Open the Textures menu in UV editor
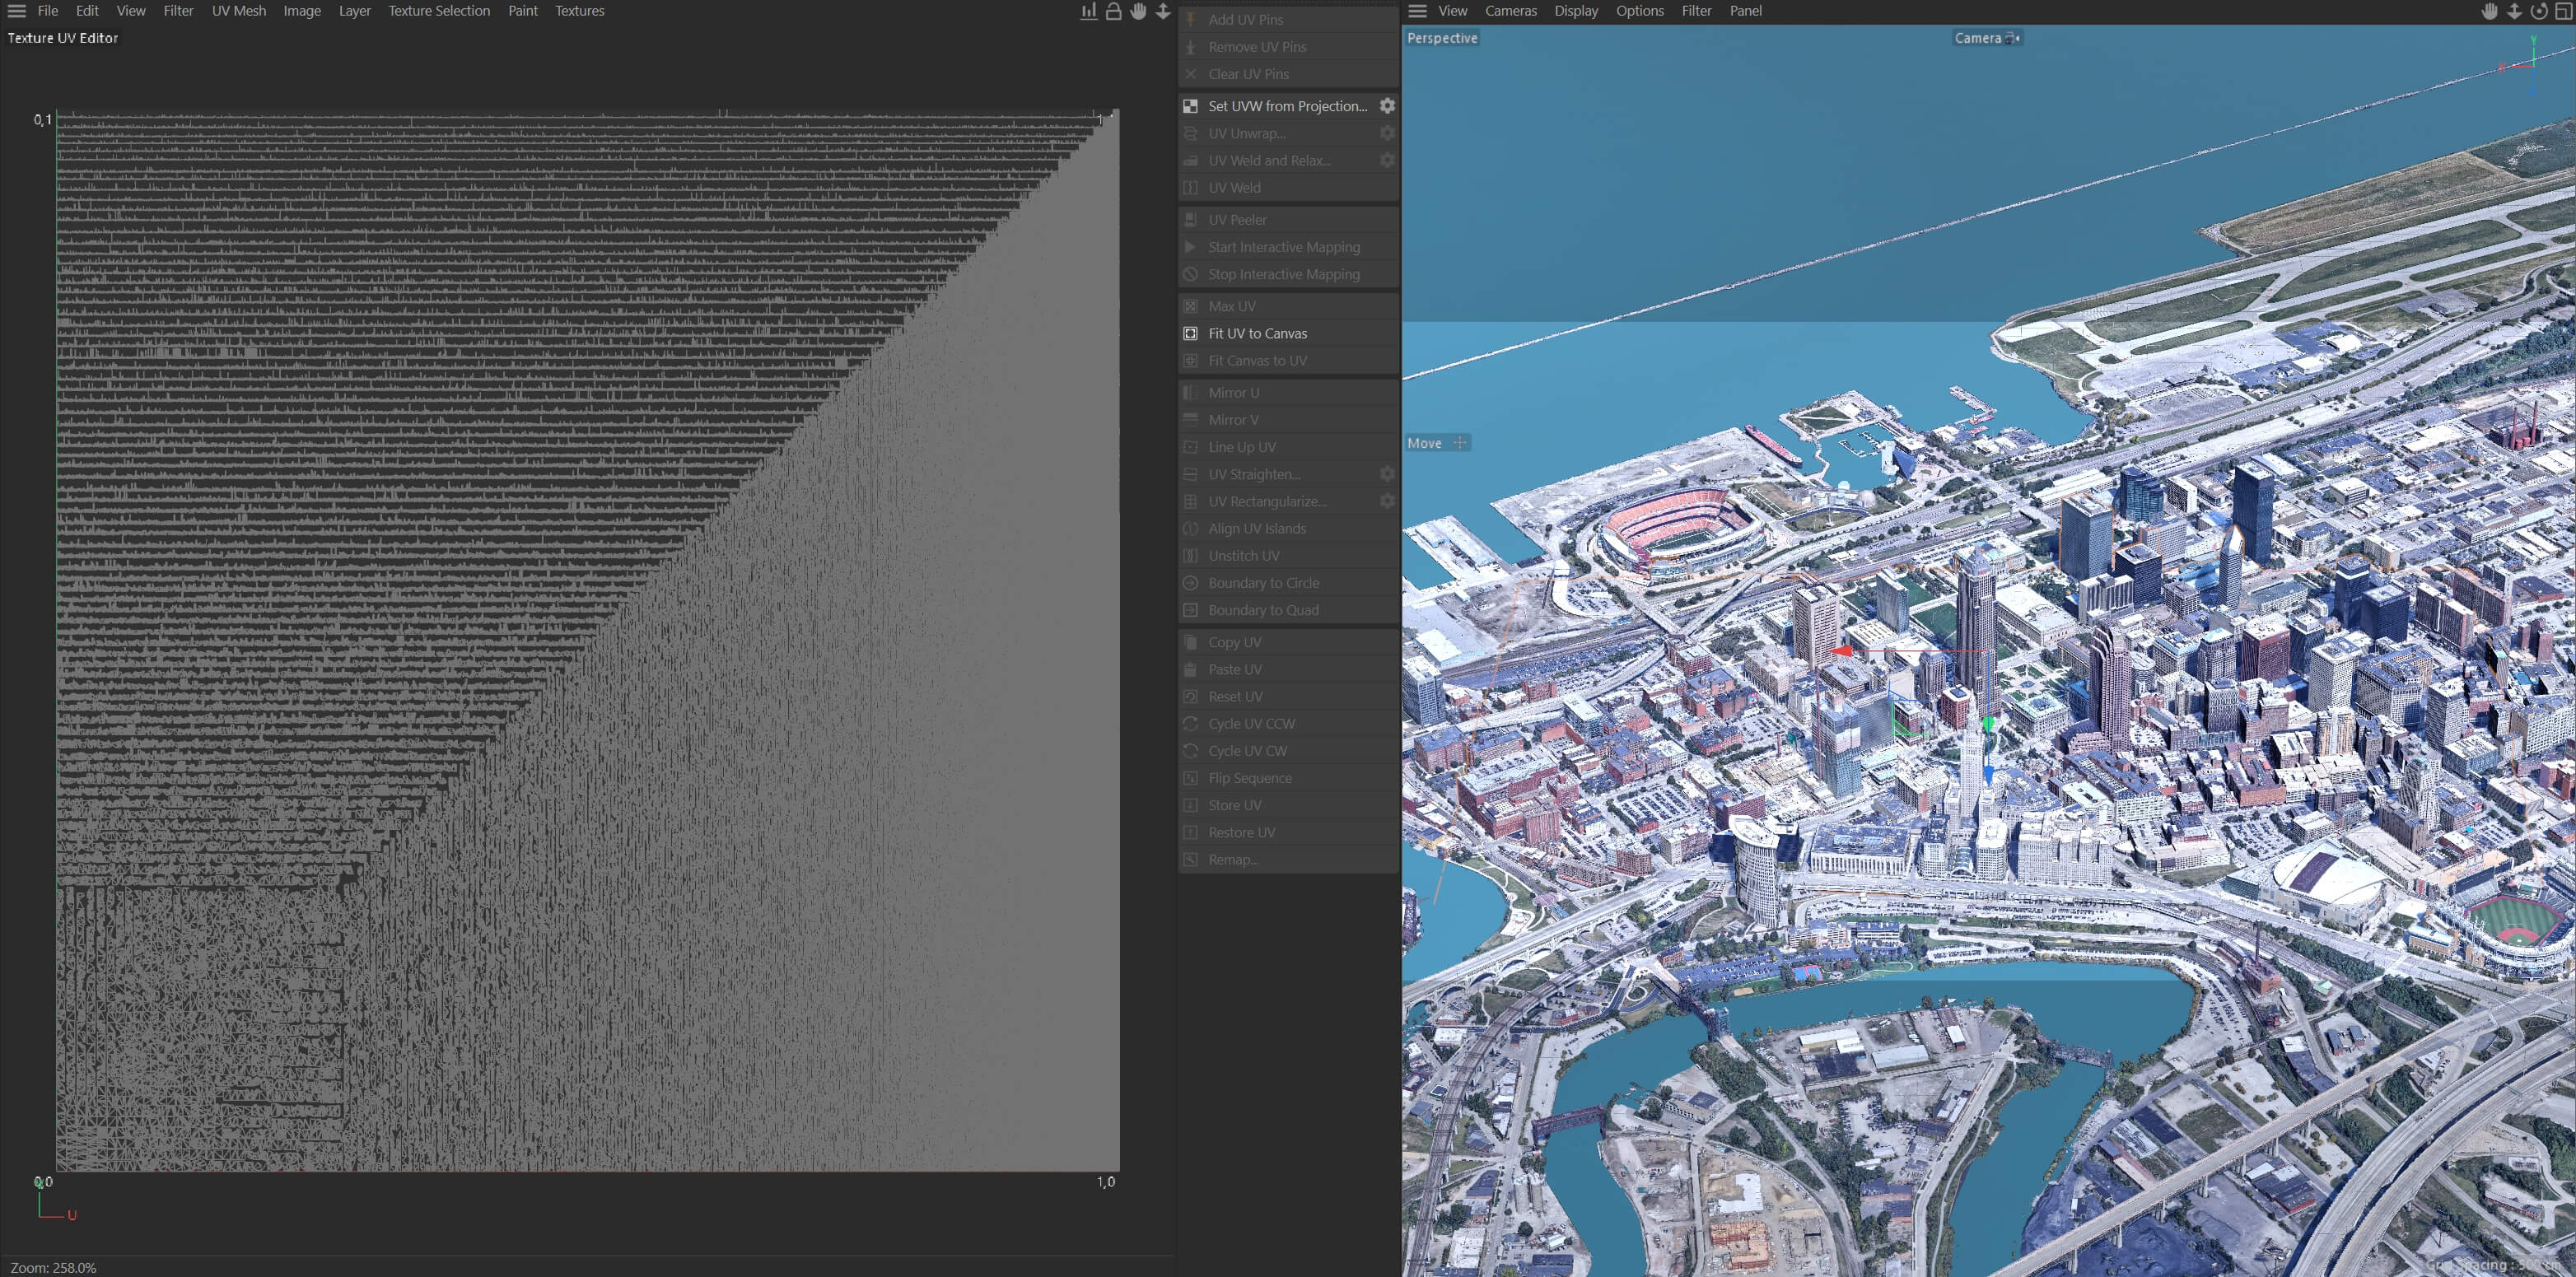The height and width of the screenshot is (1277, 2576). 580,11
